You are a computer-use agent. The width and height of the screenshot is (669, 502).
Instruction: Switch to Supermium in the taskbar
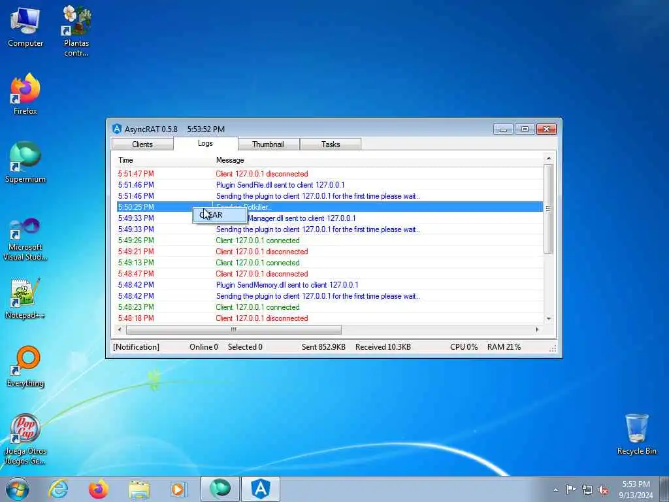coord(220,489)
